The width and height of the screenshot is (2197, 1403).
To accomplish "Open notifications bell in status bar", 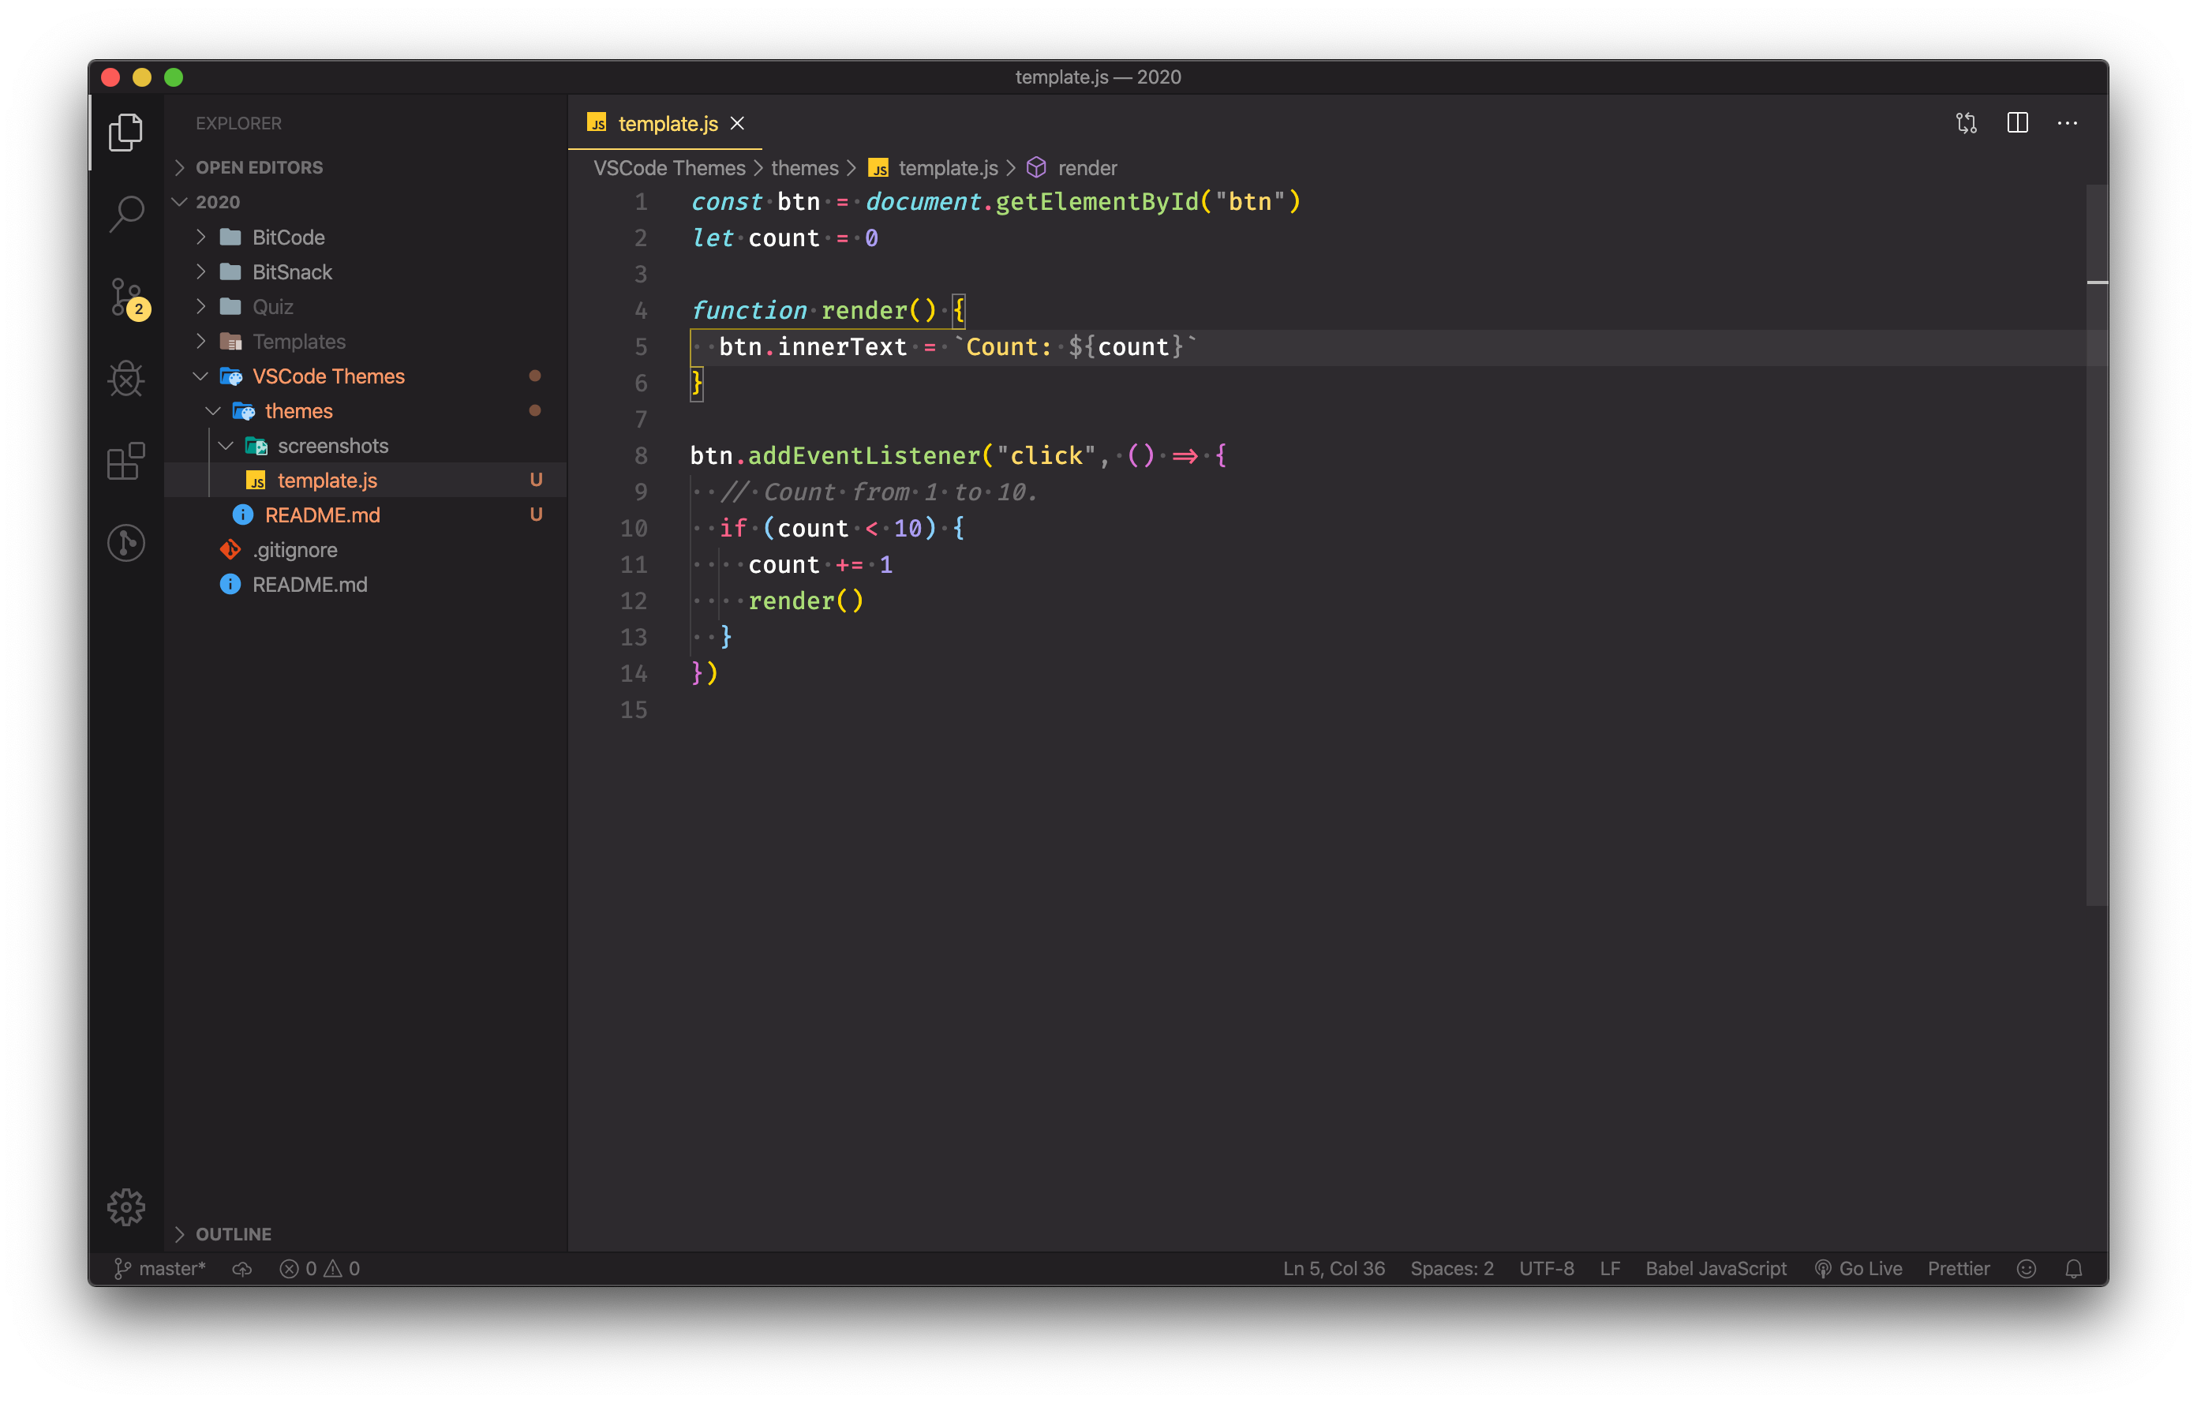I will (x=2073, y=1269).
